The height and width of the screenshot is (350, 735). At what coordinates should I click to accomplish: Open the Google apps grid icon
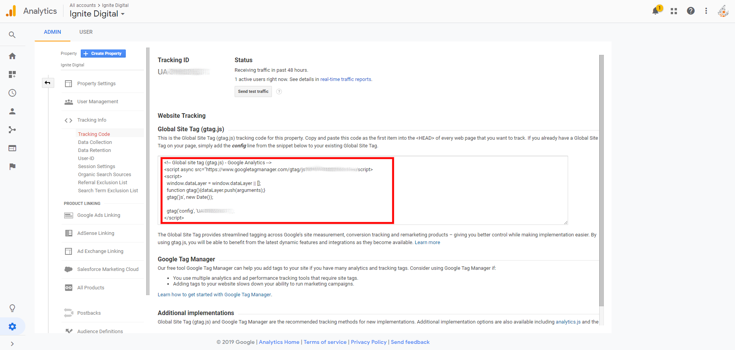click(674, 11)
